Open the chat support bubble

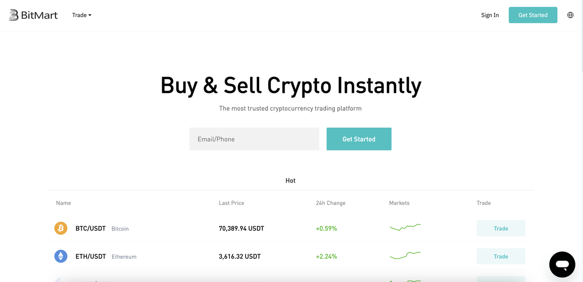(x=562, y=264)
